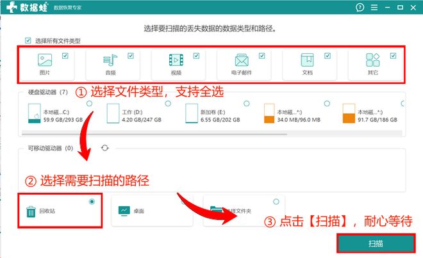Click the 视频 video type icon

[176, 60]
